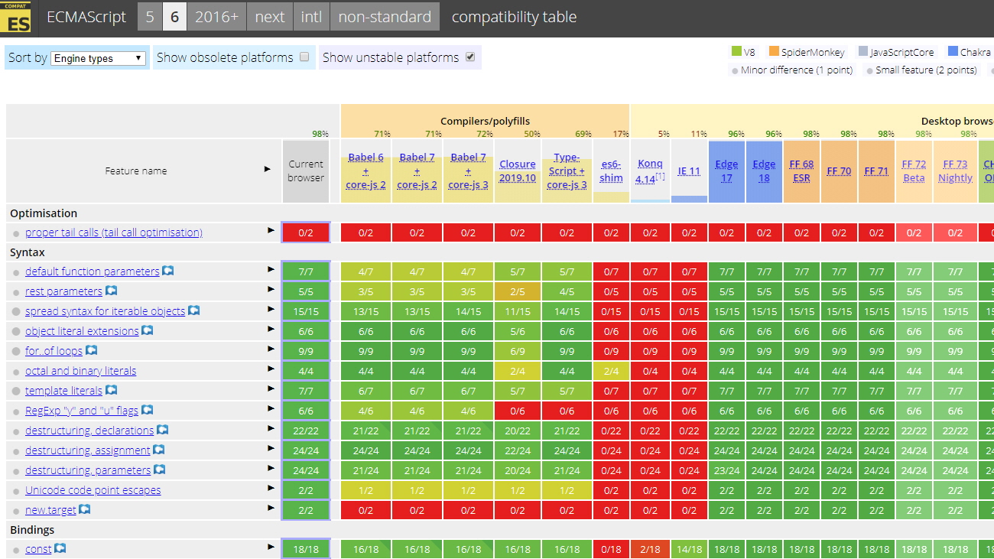Open the icon beside spread syntax for iterable objects

[x=194, y=310]
